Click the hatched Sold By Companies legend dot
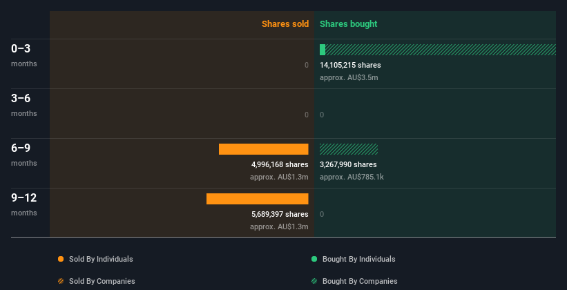This screenshot has width=567, height=290. [x=61, y=281]
